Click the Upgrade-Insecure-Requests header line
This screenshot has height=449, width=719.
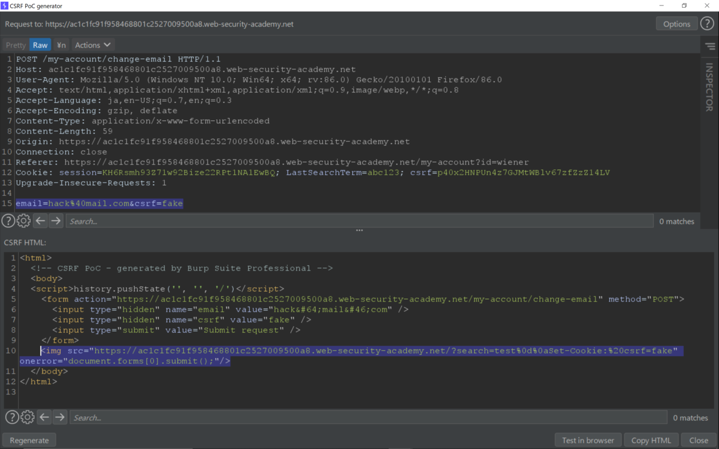click(x=91, y=183)
